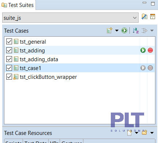Select the tst_adding_data test case

point(39,59)
